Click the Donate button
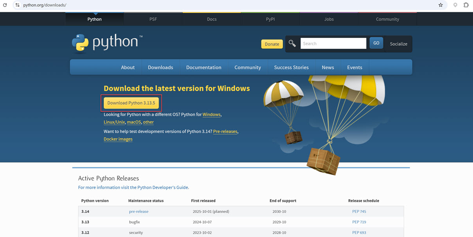 pyautogui.click(x=272, y=44)
